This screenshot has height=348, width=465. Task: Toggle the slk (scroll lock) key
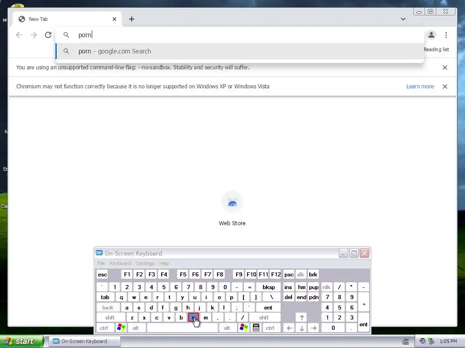coord(301,274)
